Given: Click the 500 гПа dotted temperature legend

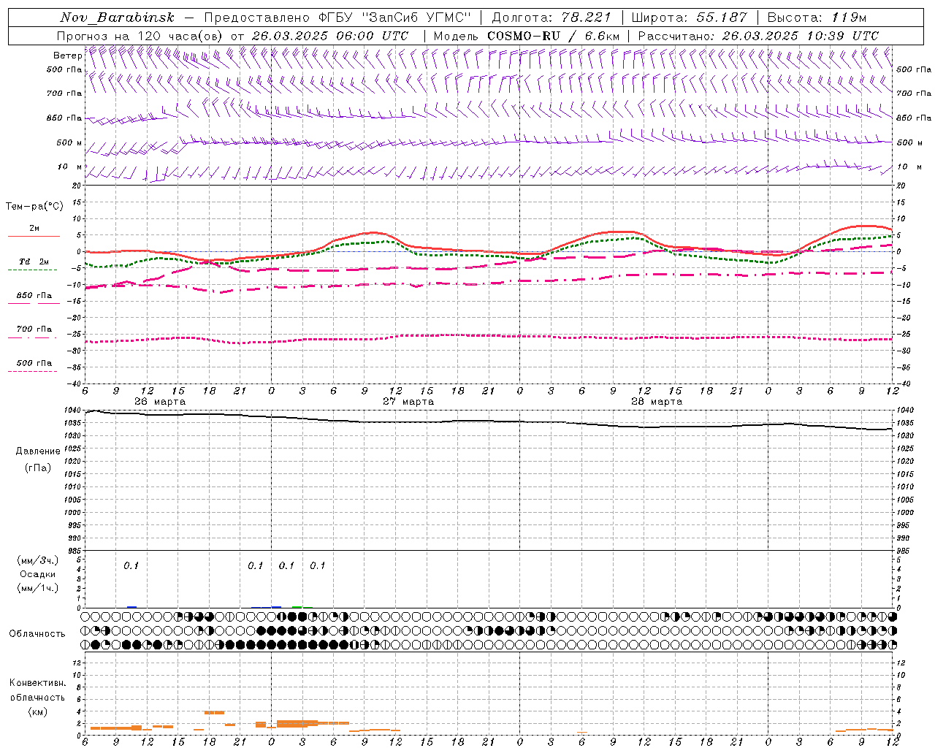Looking at the screenshot, I should point(34,364).
